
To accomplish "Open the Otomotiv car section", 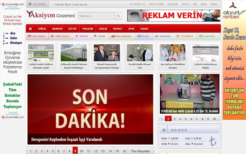I will tap(162, 36).
